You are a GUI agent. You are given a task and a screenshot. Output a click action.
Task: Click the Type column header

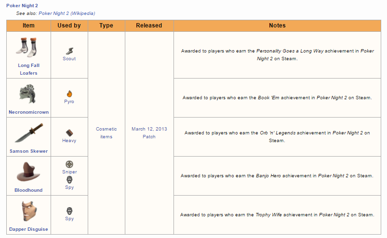[107, 26]
